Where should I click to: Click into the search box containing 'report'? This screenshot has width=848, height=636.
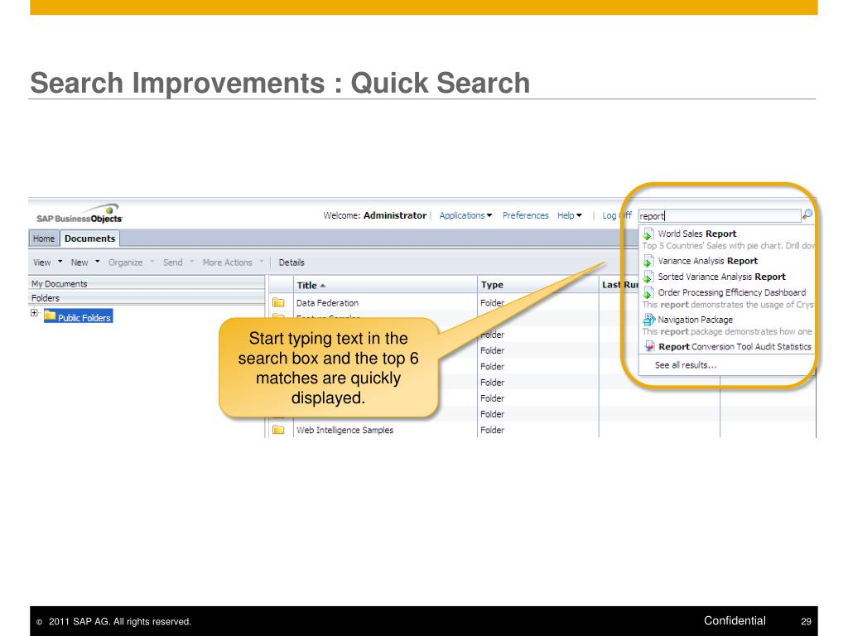[720, 216]
